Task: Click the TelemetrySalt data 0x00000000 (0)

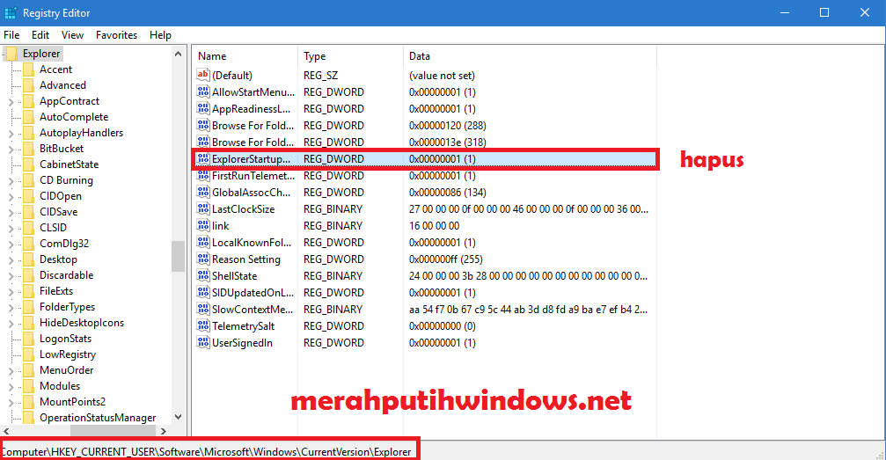Action: [x=443, y=326]
